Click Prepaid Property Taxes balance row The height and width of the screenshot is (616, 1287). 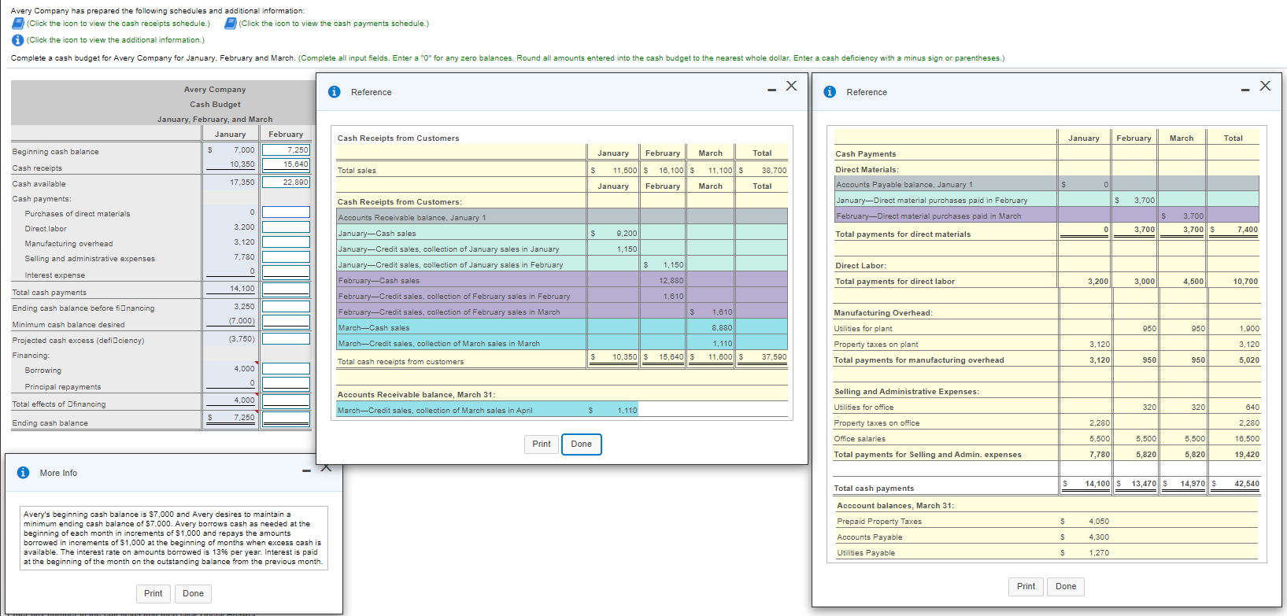[1047, 522]
